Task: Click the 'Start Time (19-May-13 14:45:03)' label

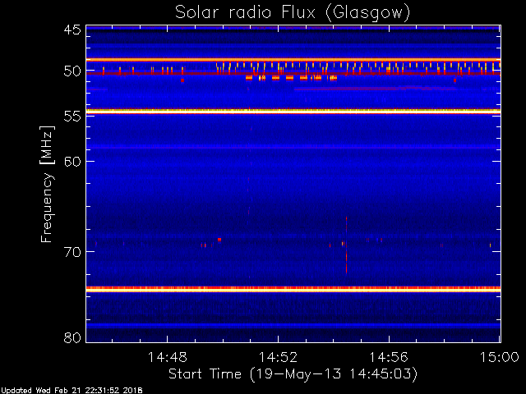Action: click(293, 374)
